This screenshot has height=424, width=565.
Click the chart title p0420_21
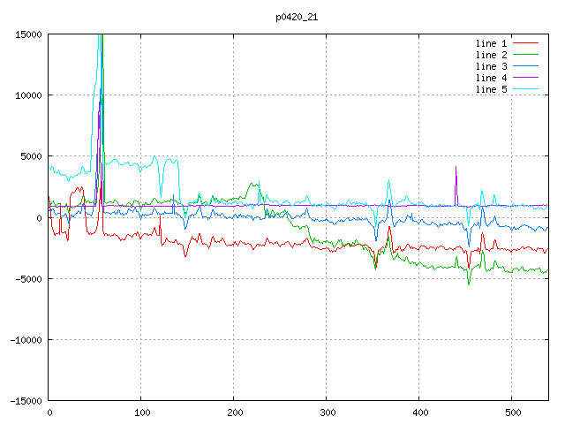coord(297,18)
